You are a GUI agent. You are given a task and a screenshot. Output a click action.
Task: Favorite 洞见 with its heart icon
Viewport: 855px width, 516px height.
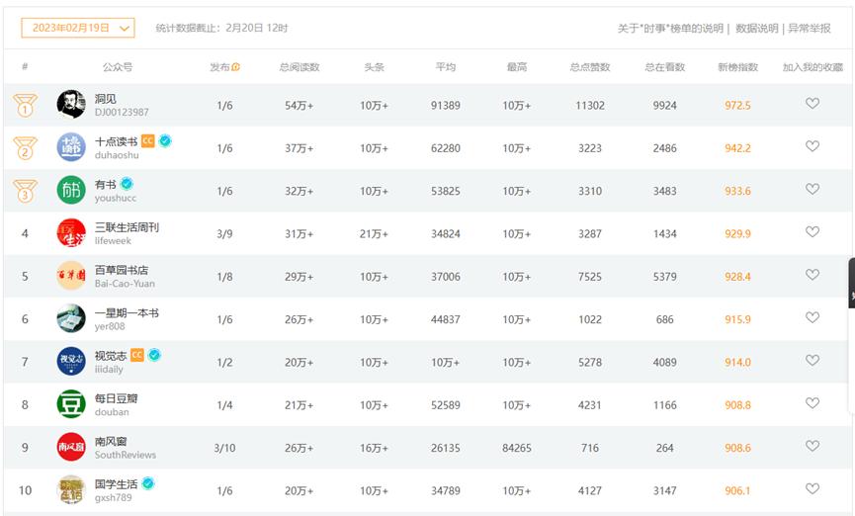812,103
